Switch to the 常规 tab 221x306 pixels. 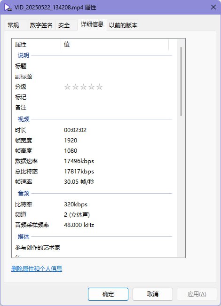pos(16,25)
